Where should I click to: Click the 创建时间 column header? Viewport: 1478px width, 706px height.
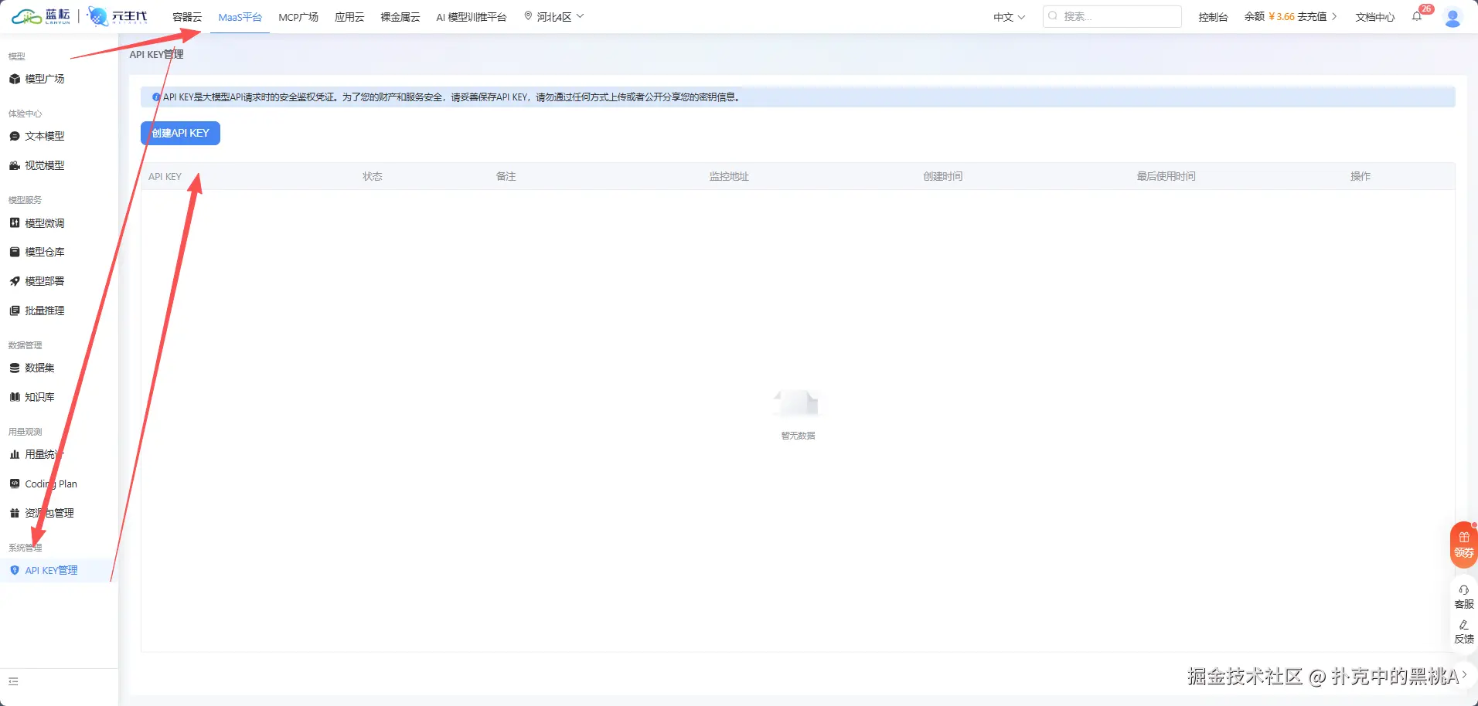point(943,177)
